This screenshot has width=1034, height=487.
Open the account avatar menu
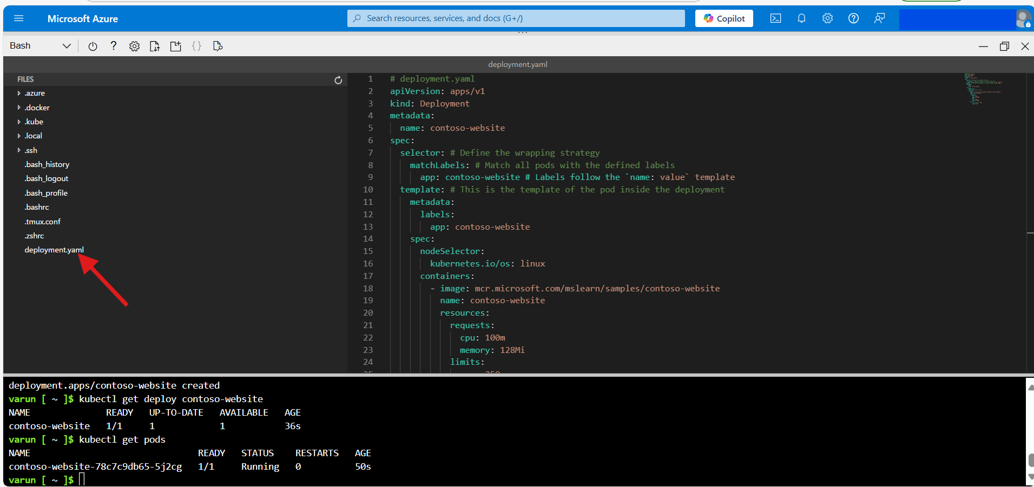coord(1023,19)
